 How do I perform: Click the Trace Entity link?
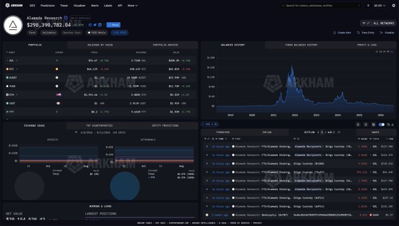tap(366, 32)
